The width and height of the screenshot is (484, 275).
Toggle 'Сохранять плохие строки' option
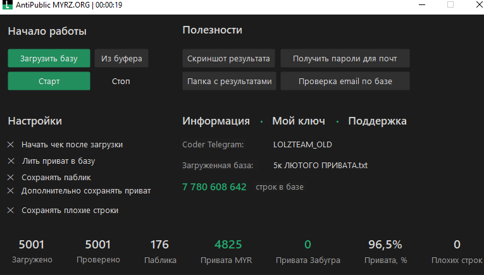[x=63, y=211]
